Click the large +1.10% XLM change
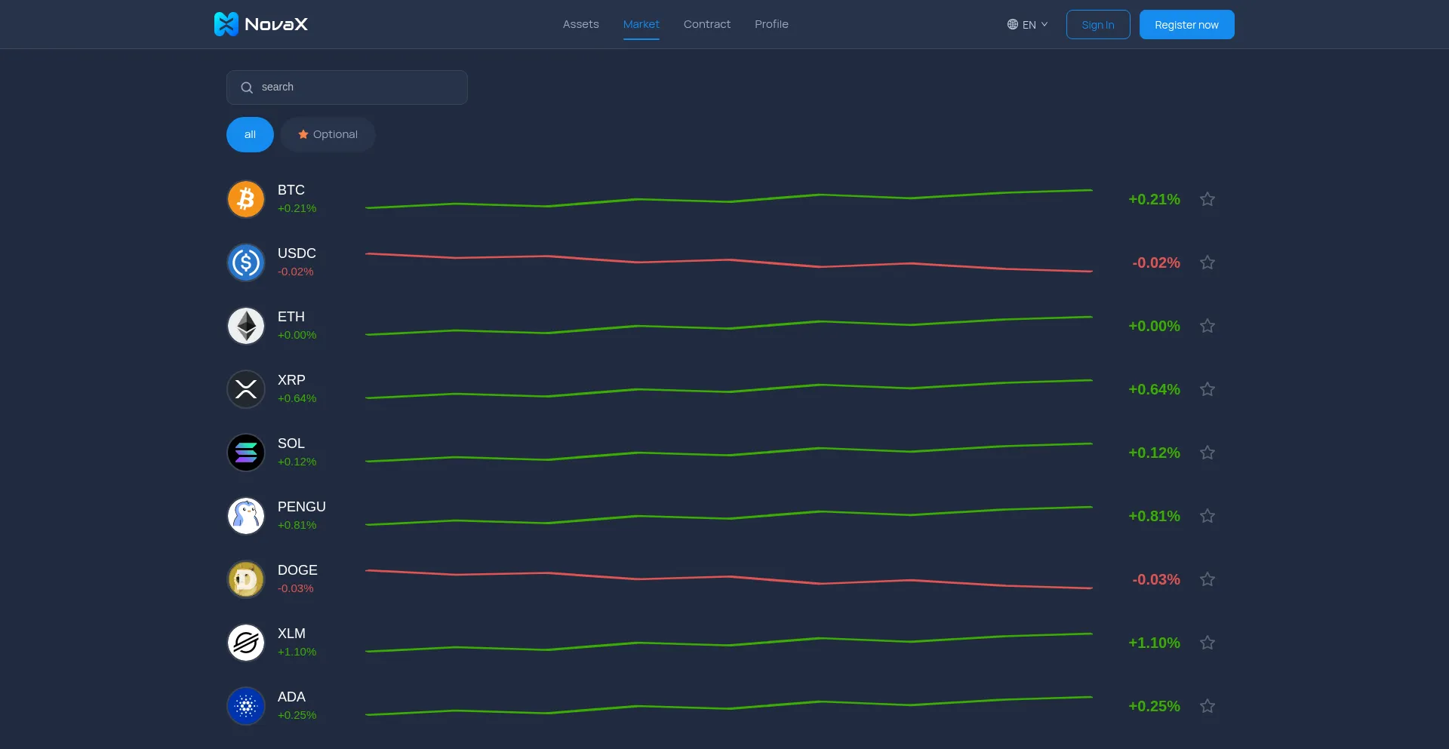This screenshot has height=749, width=1449. pyautogui.click(x=1154, y=643)
